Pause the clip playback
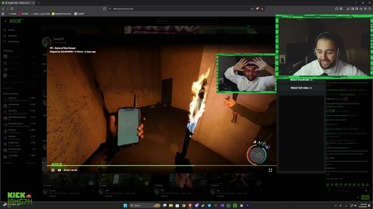373x209 pixels. pos(53,170)
